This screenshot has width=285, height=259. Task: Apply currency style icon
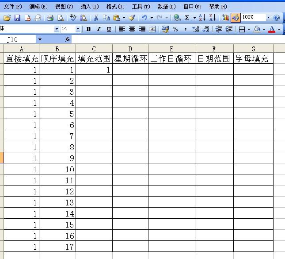coord(165,29)
